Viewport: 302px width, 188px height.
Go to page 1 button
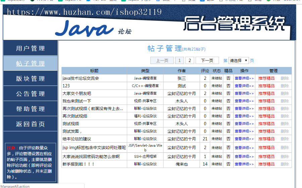click(180, 60)
